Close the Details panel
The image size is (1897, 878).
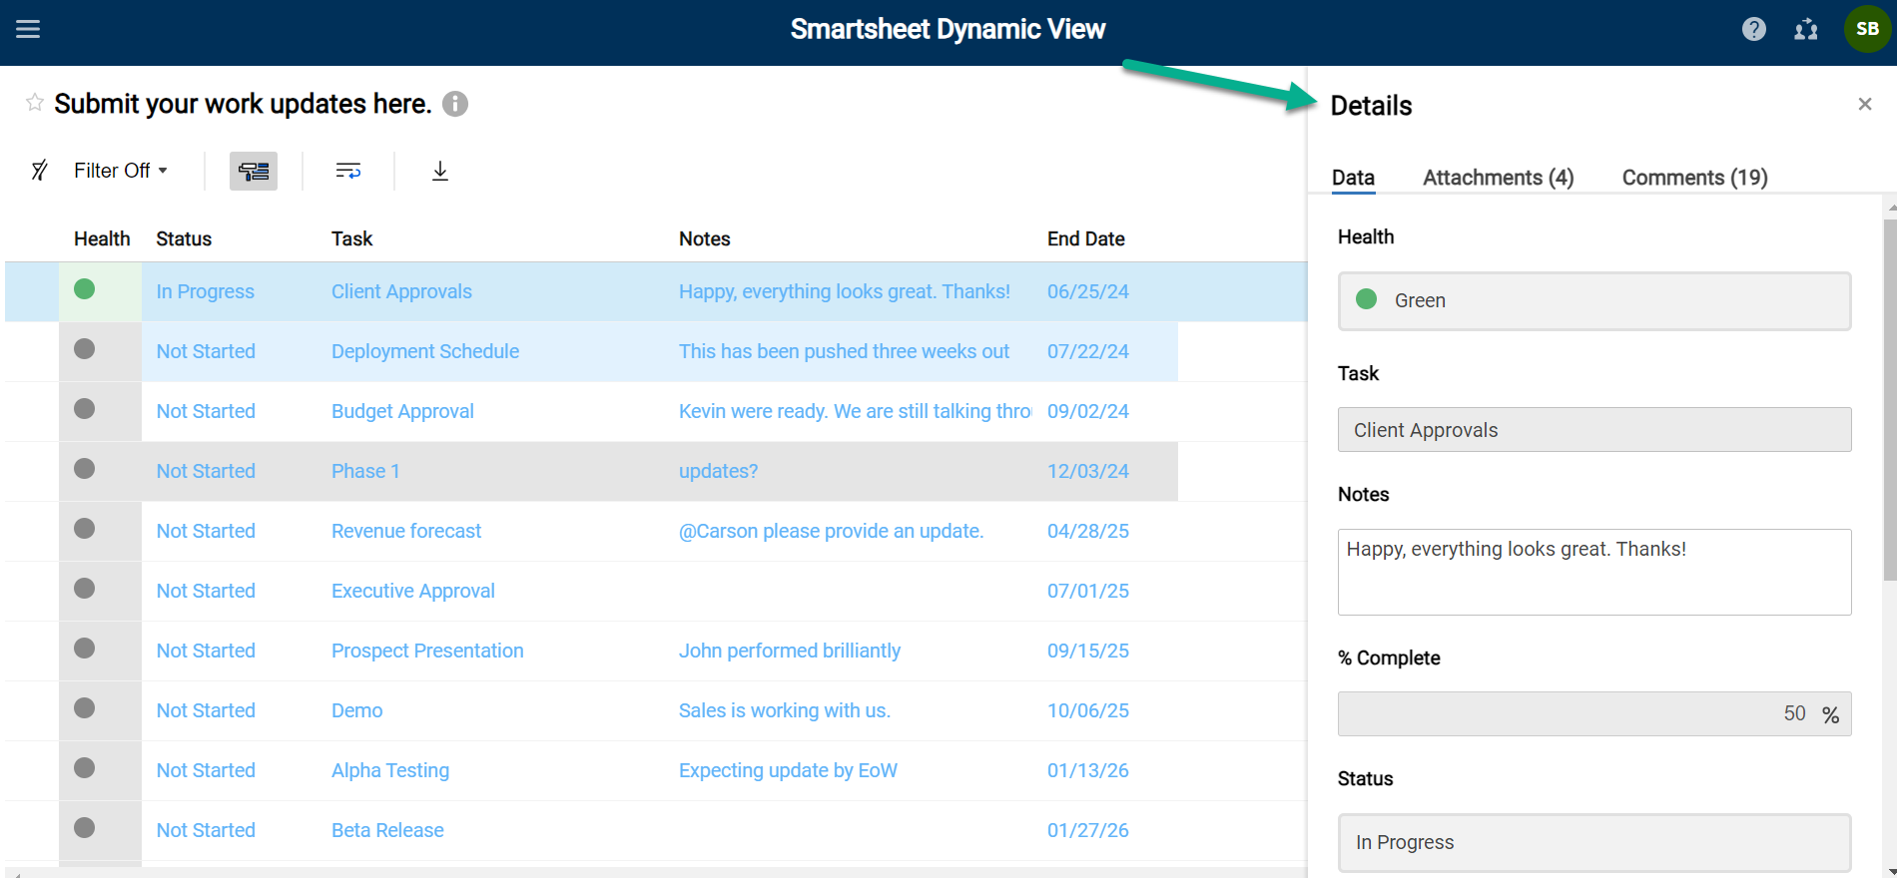[x=1864, y=104]
